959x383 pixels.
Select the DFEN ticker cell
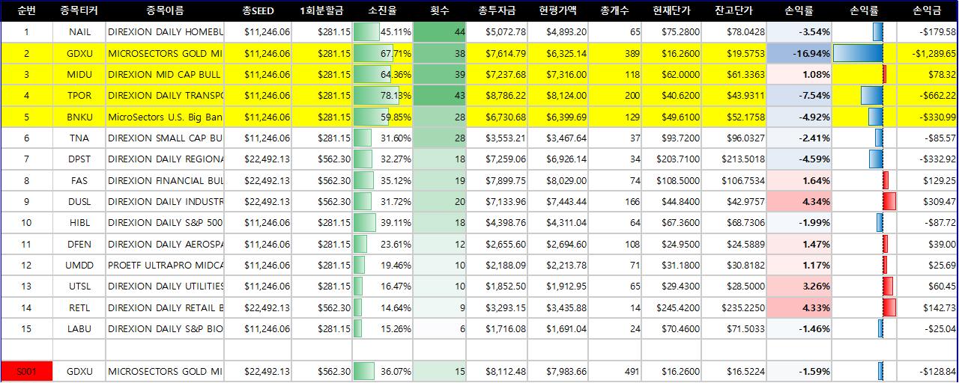pyautogui.click(x=79, y=244)
